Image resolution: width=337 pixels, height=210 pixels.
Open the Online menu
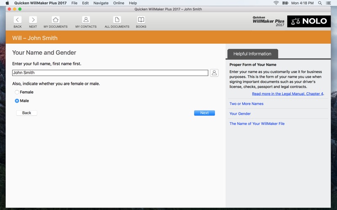pyautogui.click(x=119, y=3)
